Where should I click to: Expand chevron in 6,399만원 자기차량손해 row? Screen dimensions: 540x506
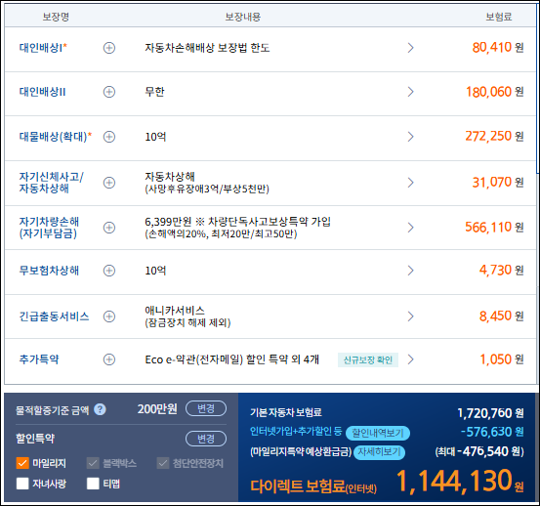[x=410, y=228]
